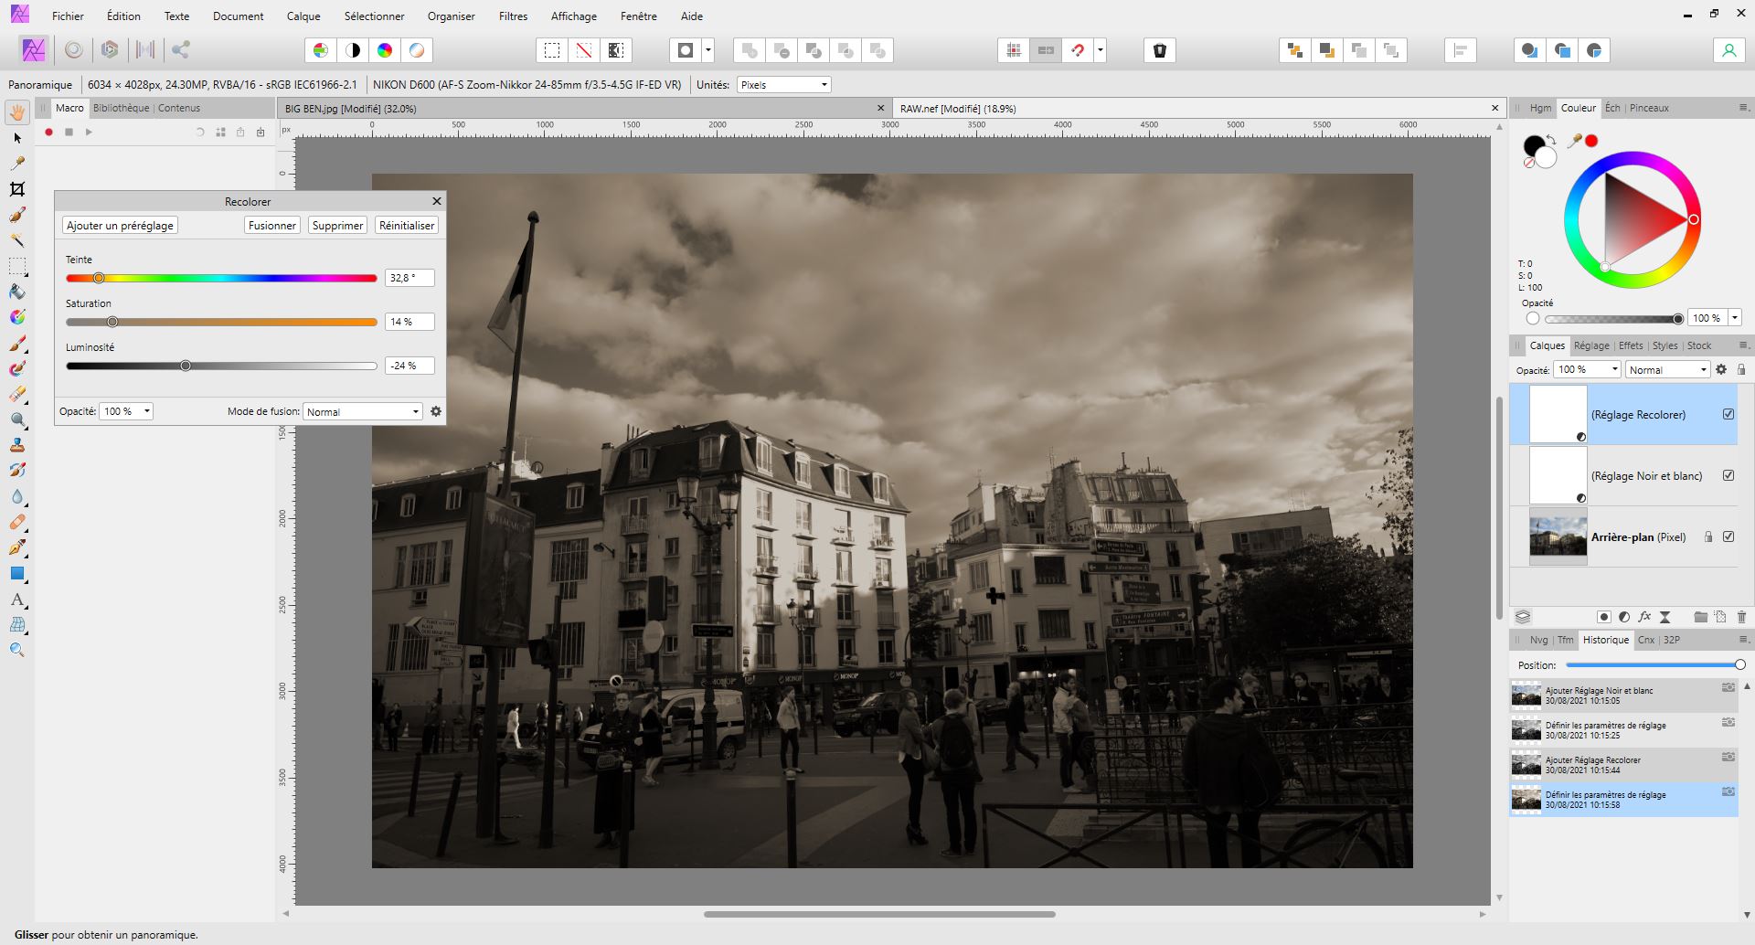Click the Teinte hue slider handle
Viewport: 1755px width, 945px height.
point(99,278)
